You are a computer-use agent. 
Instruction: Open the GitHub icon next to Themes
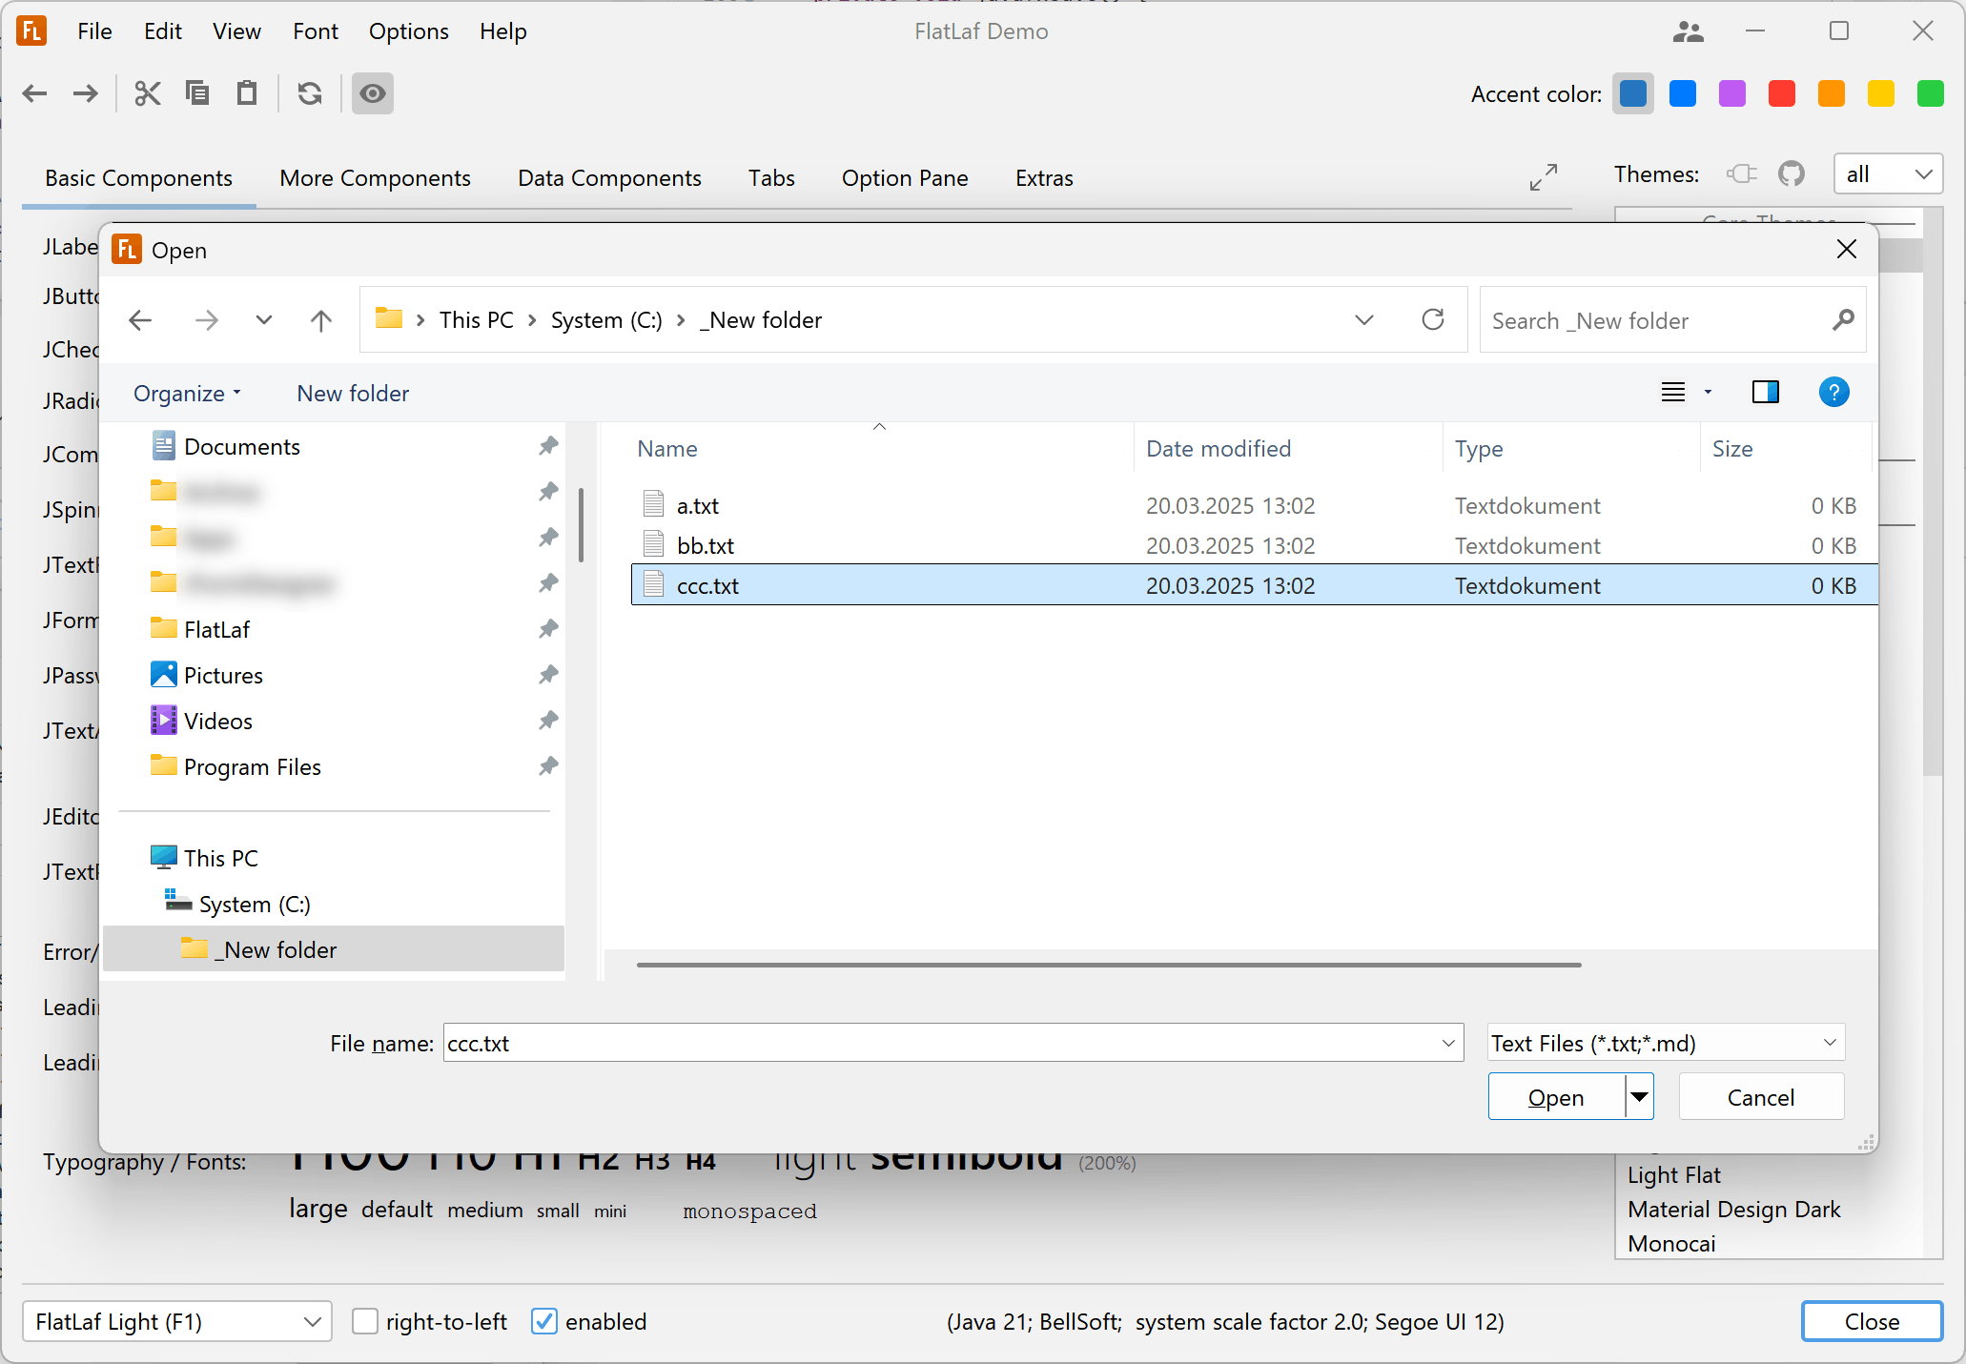tap(1792, 173)
